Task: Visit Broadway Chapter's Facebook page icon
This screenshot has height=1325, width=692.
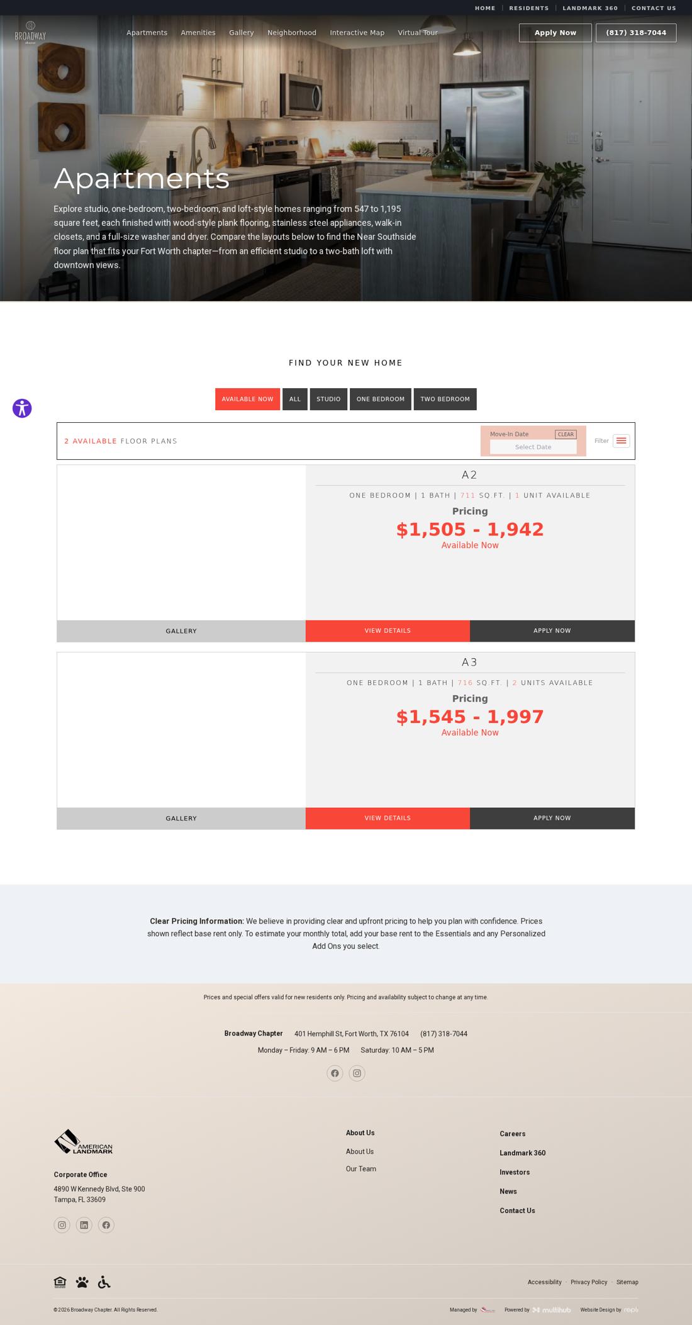Action: (335, 1073)
